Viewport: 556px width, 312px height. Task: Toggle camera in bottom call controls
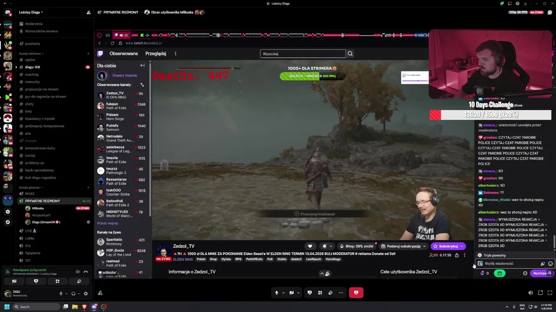(291, 292)
